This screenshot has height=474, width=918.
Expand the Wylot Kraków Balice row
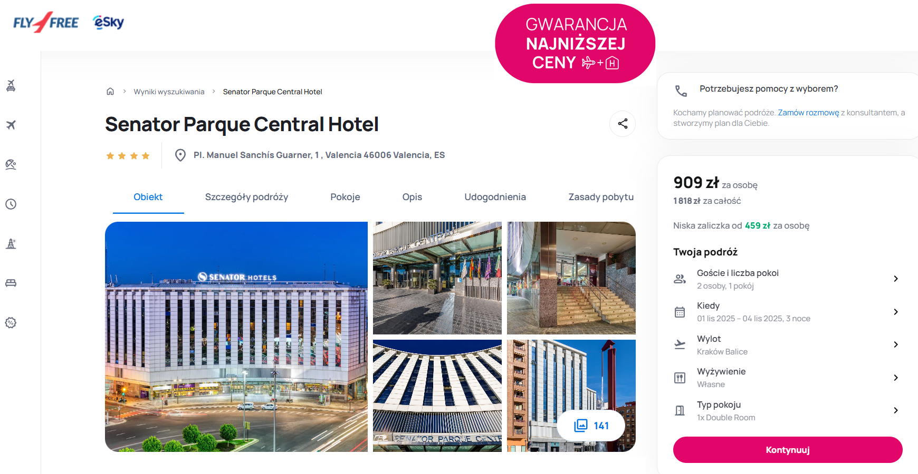[787, 345]
